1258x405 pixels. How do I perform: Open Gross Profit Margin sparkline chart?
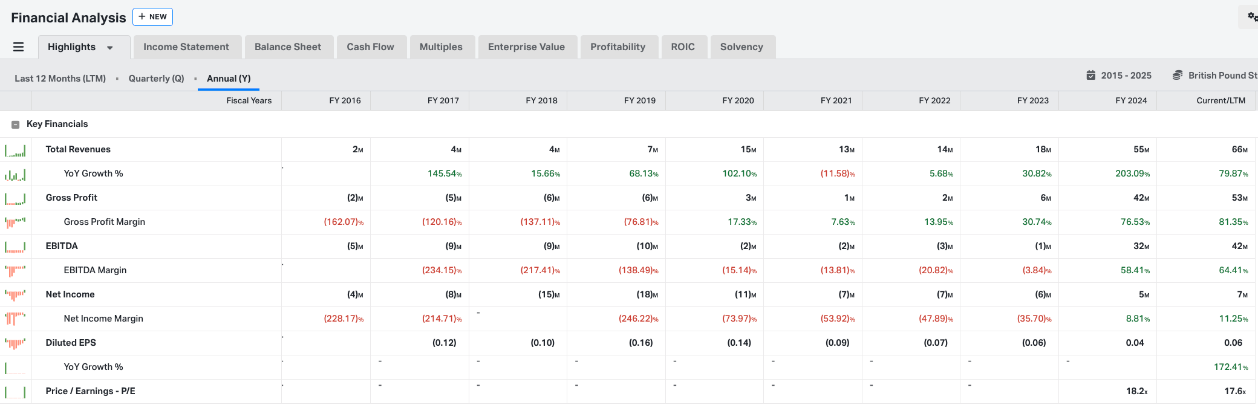click(x=15, y=222)
